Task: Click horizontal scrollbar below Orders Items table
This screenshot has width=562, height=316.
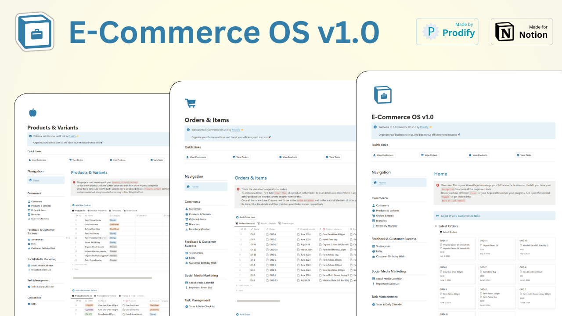Action: [x=265, y=301]
